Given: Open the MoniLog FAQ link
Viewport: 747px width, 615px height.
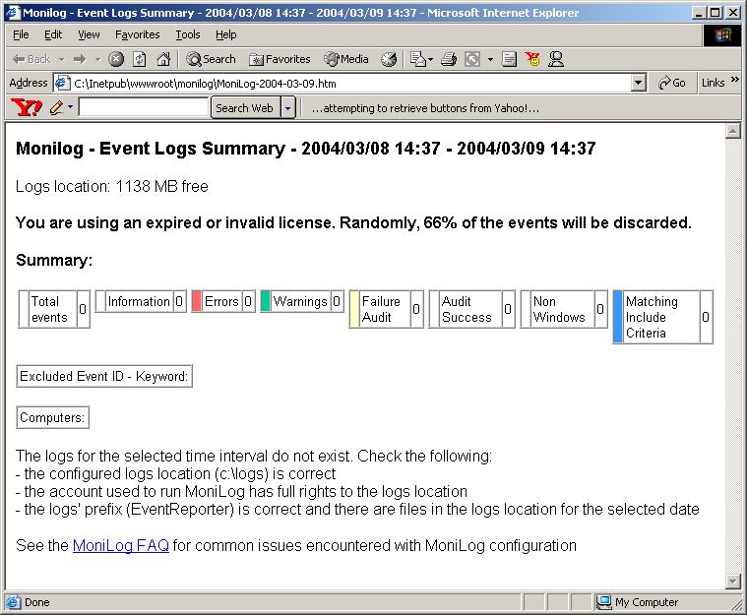Looking at the screenshot, I should click(x=121, y=545).
